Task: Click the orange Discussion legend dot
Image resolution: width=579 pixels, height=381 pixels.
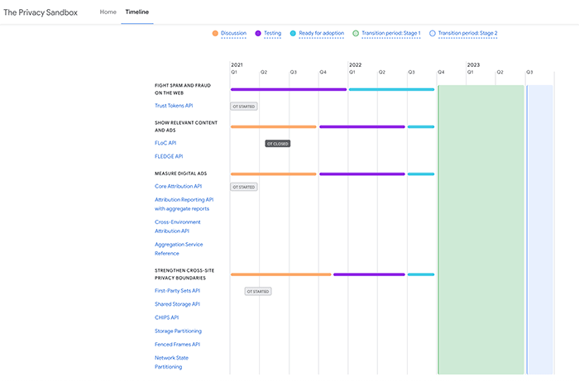Action: [215, 33]
